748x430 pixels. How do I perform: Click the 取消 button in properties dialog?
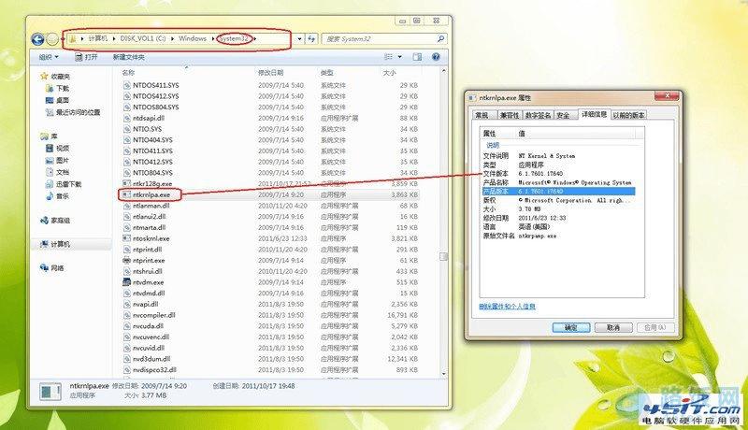[613, 327]
